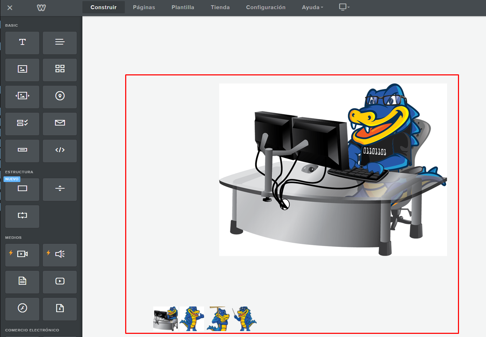The height and width of the screenshot is (337, 486).
Task: Select the Image element
Action: [22, 70]
